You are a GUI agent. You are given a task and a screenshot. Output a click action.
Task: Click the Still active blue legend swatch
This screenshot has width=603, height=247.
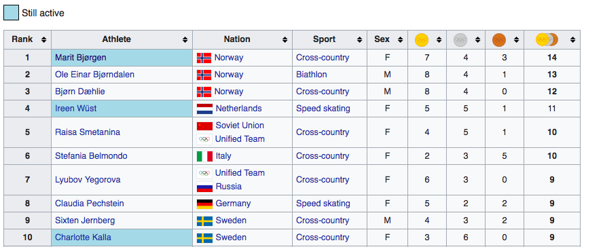pyautogui.click(x=11, y=13)
